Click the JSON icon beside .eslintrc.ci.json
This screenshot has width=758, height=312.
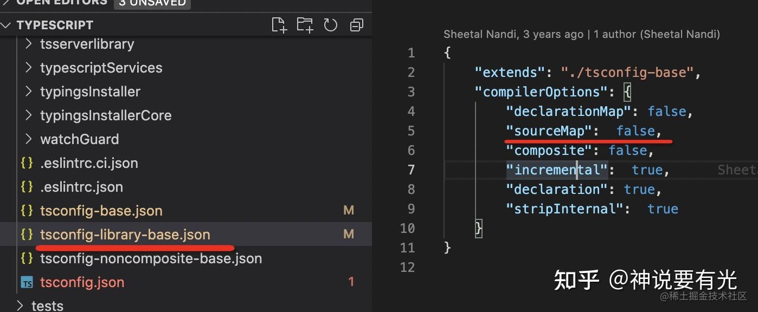coord(26,162)
